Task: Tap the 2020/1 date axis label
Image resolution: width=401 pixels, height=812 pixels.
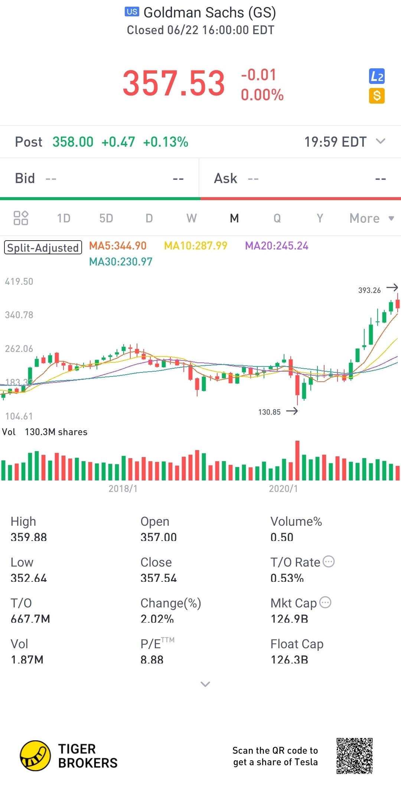Action: point(283,489)
